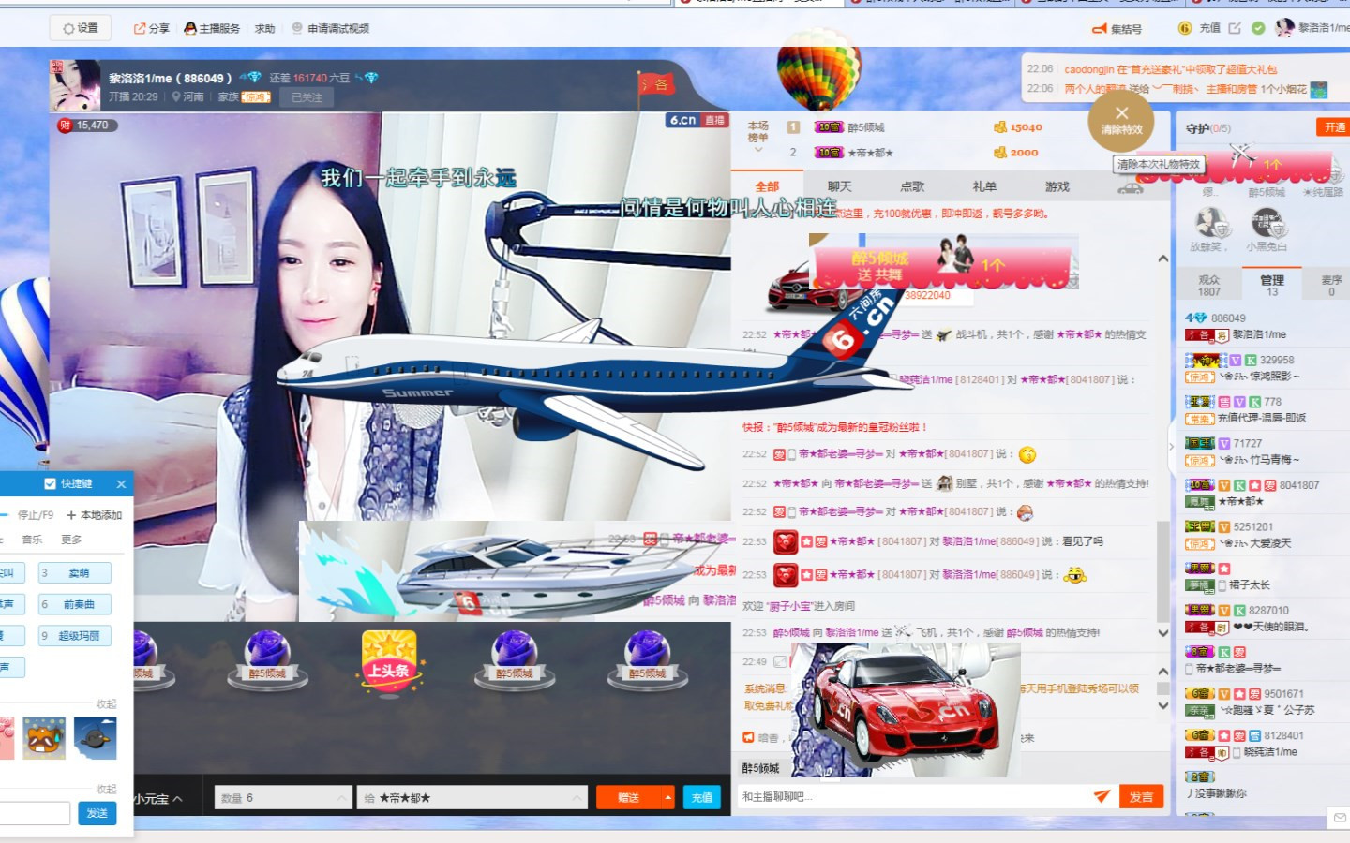Click the 本地添加 plus icon
Viewport: 1350px width, 843px height.
pyautogui.click(x=71, y=515)
